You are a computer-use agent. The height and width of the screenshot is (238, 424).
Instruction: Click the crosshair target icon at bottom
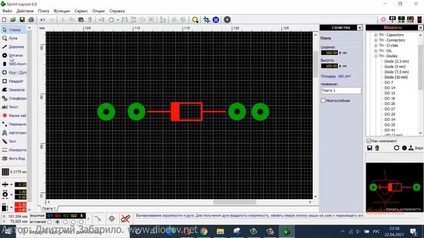coord(112,218)
